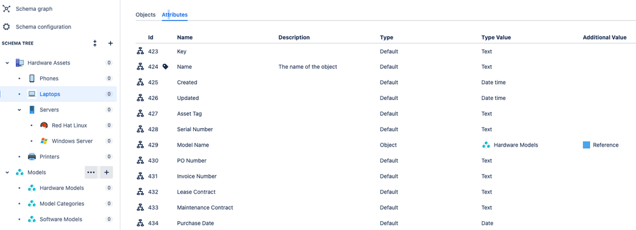
Task: Select the Attributes tab
Action: (x=175, y=15)
